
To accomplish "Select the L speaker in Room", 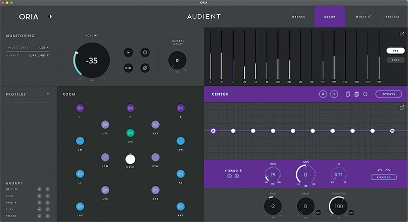I will tap(80, 108).
